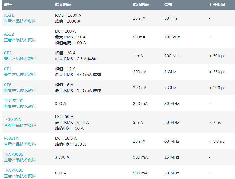Click the '< 500 ps' rise time cell
Viewport: 235px width, 179px height.
[x=217, y=56]
